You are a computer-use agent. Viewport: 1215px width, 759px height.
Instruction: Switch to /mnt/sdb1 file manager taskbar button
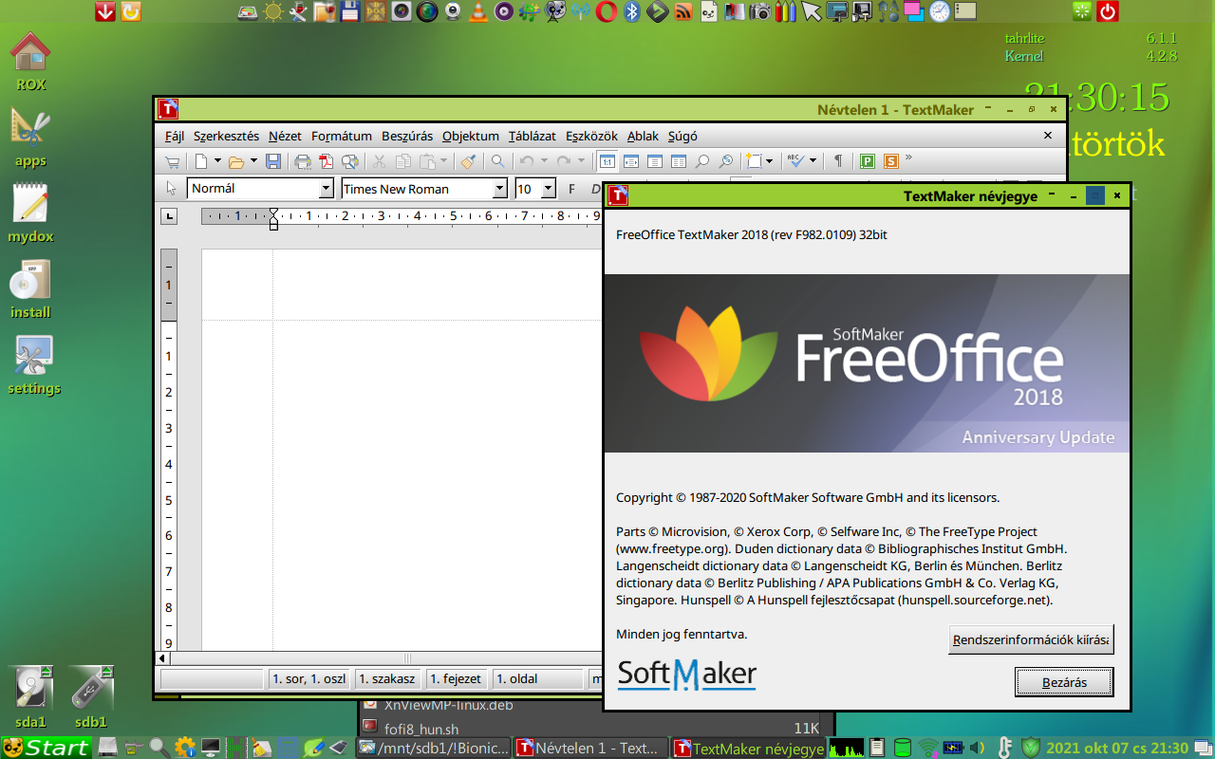click(x=433, y=748)
